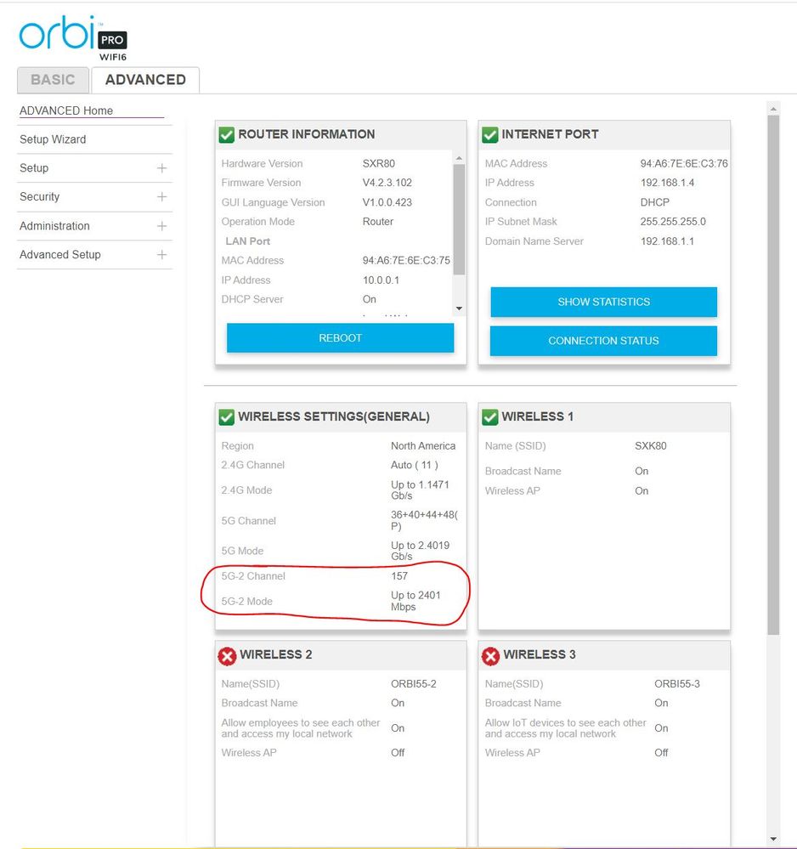Click the 5G-2 Mode value Up to 2401 Mbps
The height and width of the screenshot is (849, 797).
pyautogui.click(x=415, y=601)
